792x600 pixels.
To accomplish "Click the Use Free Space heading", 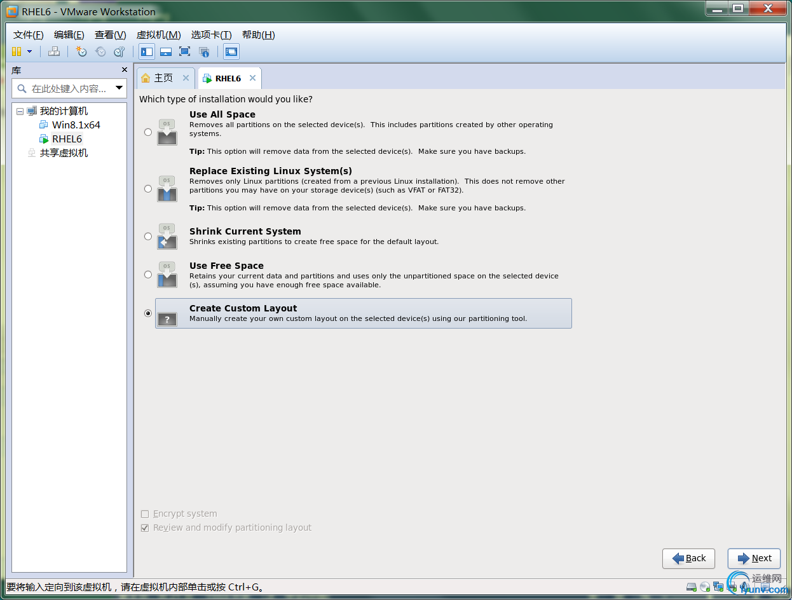I will [x=226, y=266].
